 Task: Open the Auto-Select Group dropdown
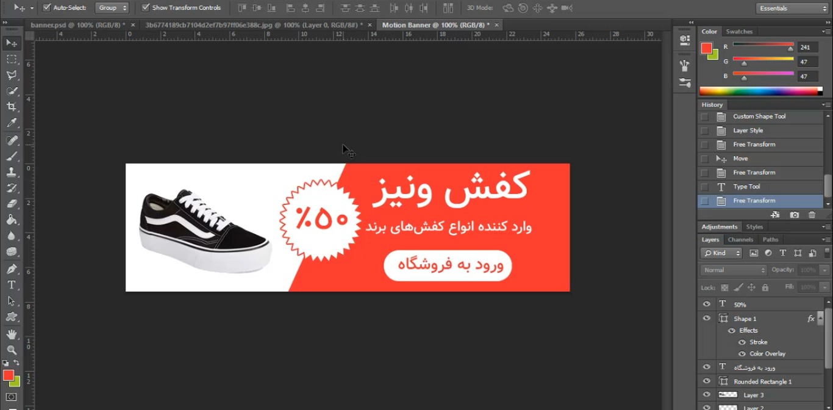113,8
